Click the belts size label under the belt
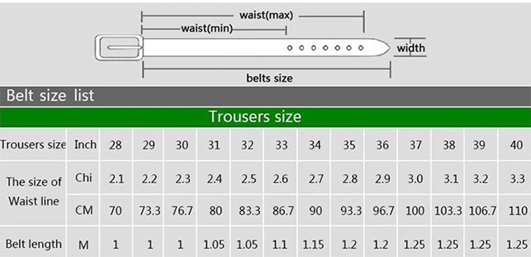This screenshot has width=531, height=257. (x=269, y=78)
